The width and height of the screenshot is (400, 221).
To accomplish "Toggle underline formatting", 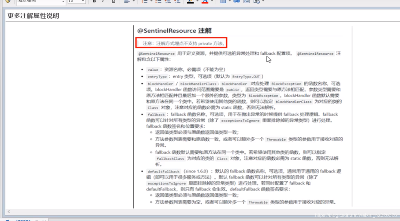I will click(x=113, y=1).
